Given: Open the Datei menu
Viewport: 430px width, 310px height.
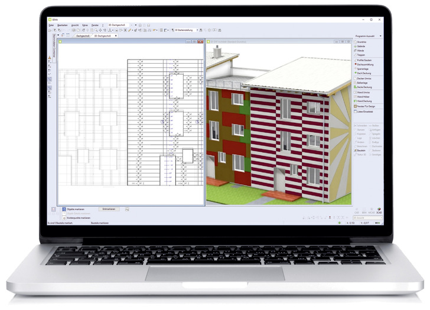Looking at the screenshot, I should click(x=51, y=25).
